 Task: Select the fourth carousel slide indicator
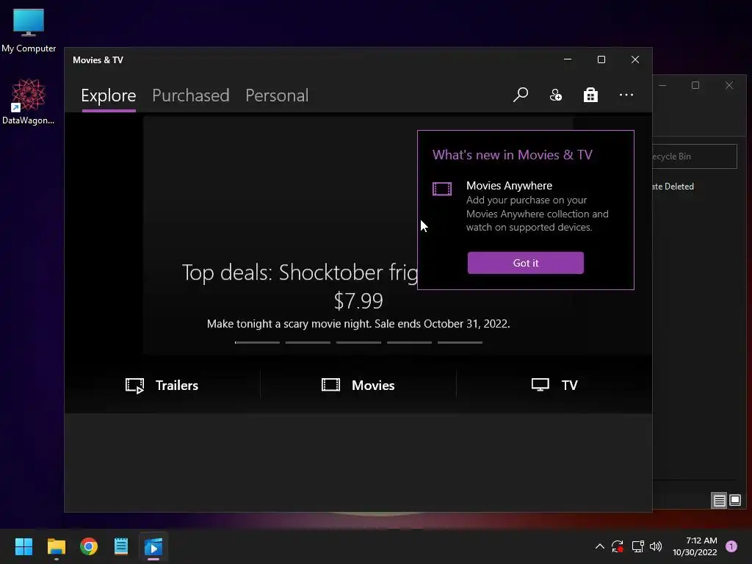point(409,342)
